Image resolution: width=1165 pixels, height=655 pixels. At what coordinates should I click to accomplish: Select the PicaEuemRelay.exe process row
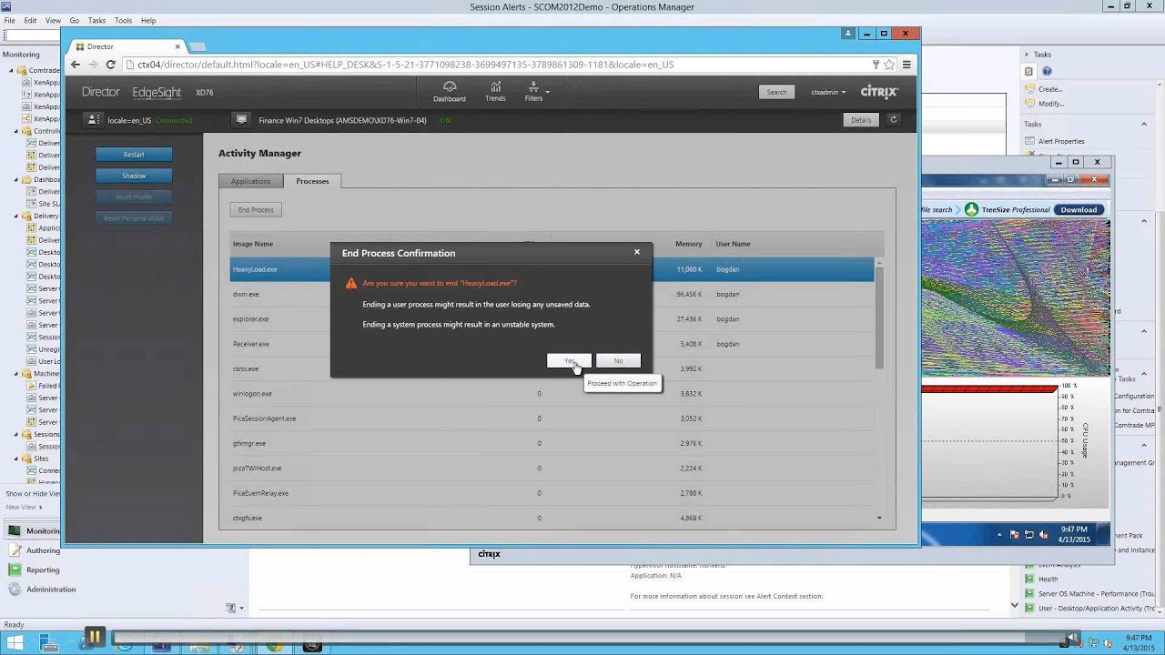click(x=552, y=493)
